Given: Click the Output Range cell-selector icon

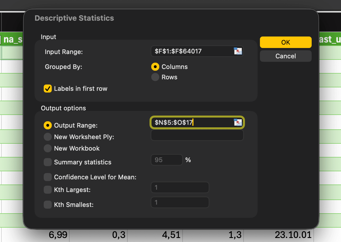Looking at the screenshot, I should [237, 122].
